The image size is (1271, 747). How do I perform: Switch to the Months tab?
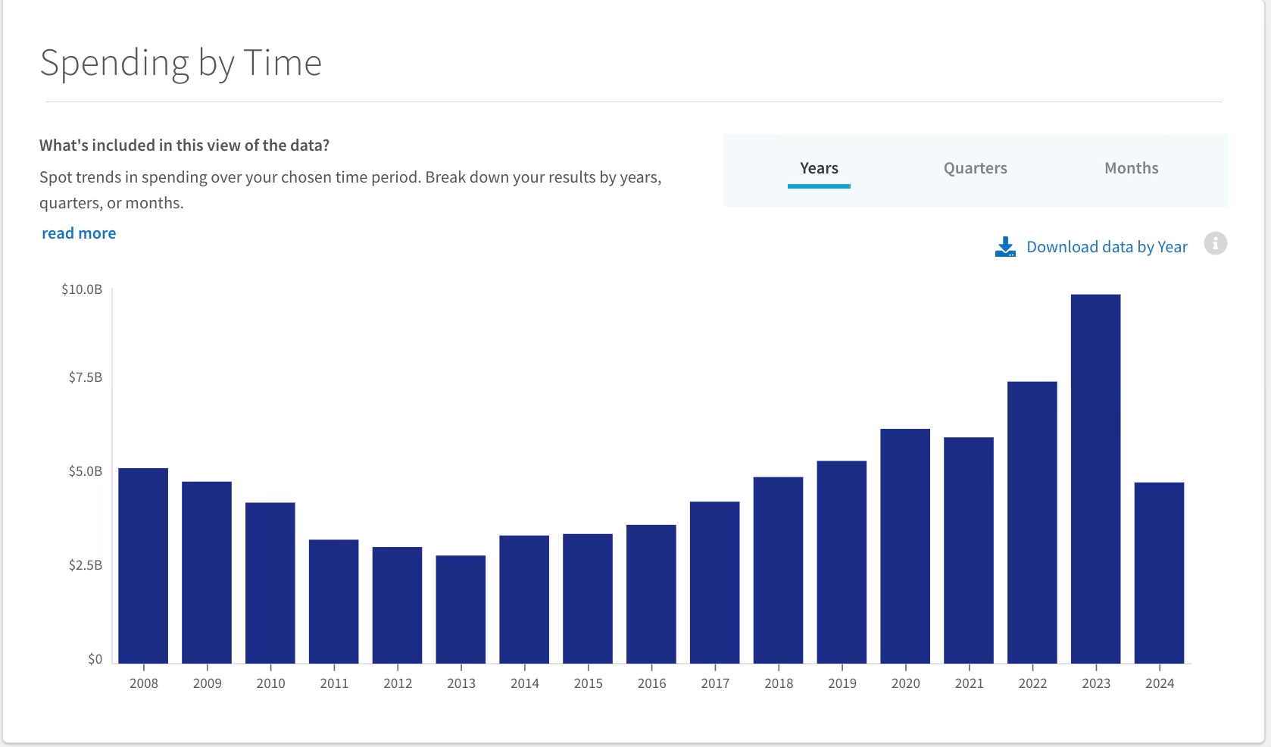coord(1131,168)
